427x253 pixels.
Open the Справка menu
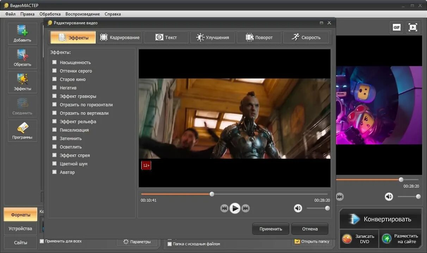(x=113, y=14)
